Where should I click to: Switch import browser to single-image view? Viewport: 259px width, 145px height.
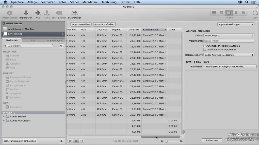81,141
